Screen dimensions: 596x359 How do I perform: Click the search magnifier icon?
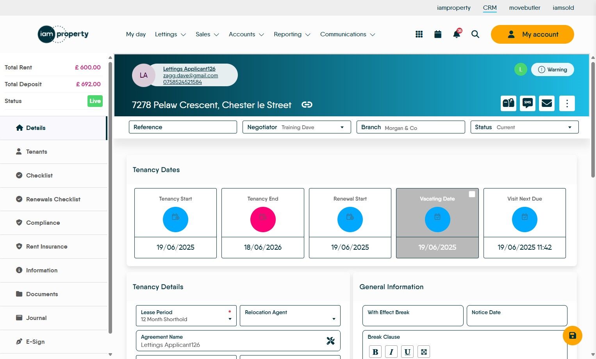click(475, 34)
